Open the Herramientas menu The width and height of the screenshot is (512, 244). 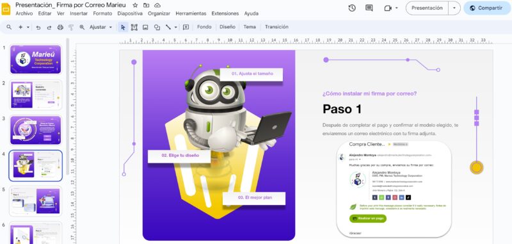pyautogui.click(x=191, y=13)
